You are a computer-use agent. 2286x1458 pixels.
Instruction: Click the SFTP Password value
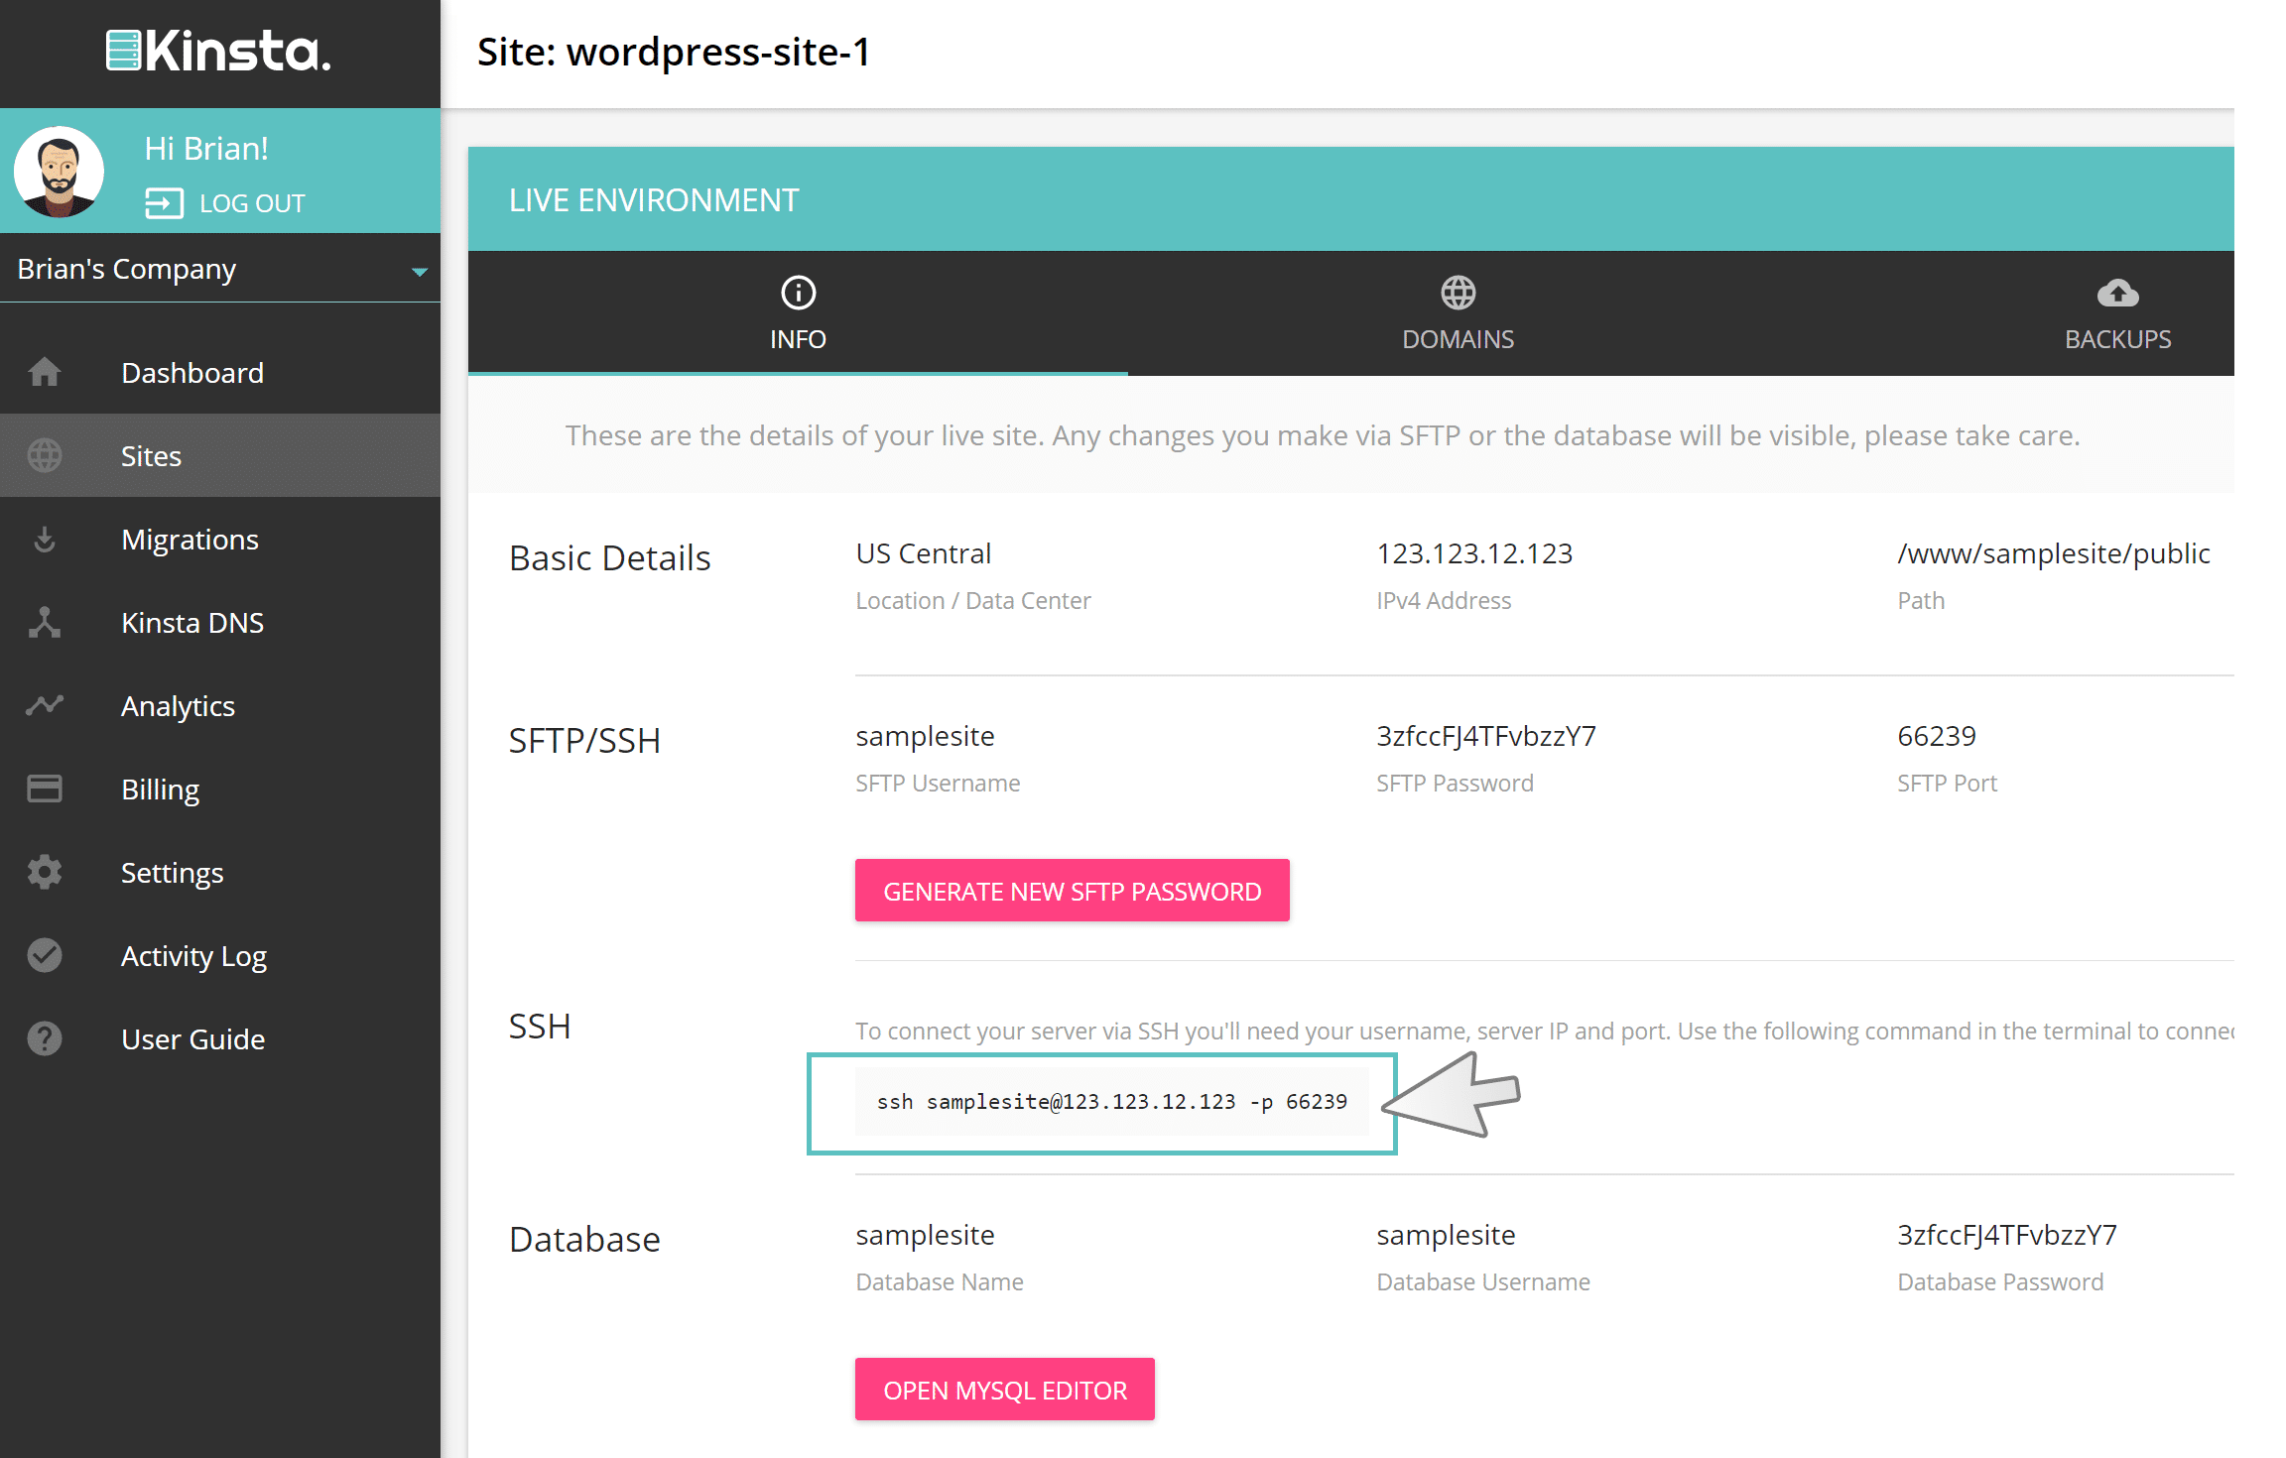click(1485, 736)
